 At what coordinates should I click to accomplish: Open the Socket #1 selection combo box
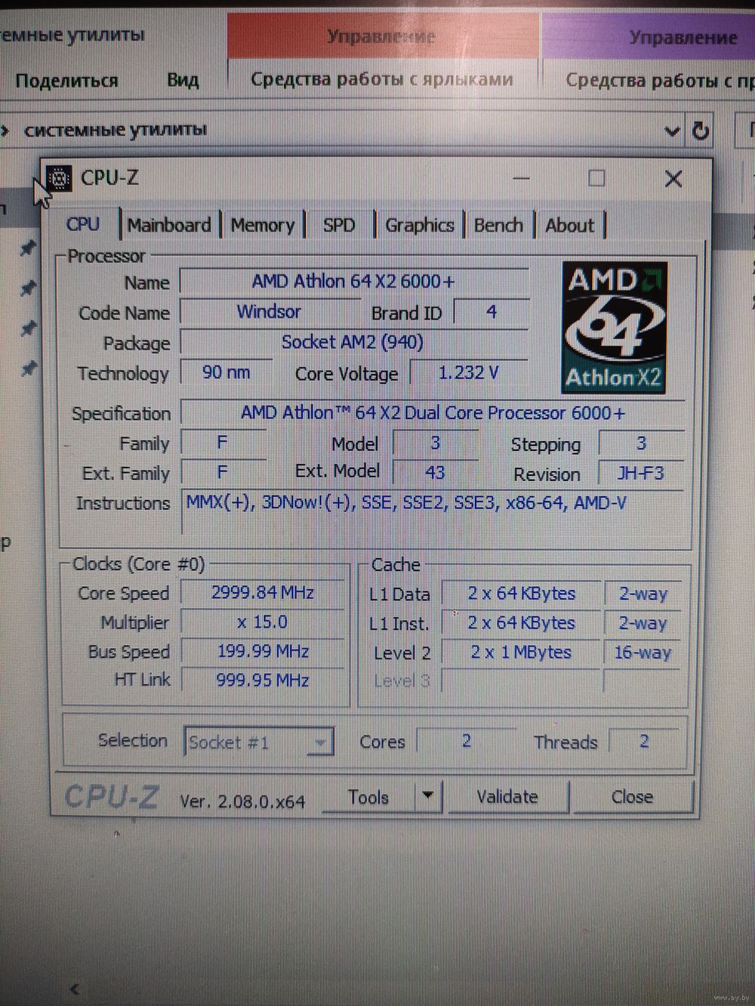pyautogui.click(x=258, y=742)
